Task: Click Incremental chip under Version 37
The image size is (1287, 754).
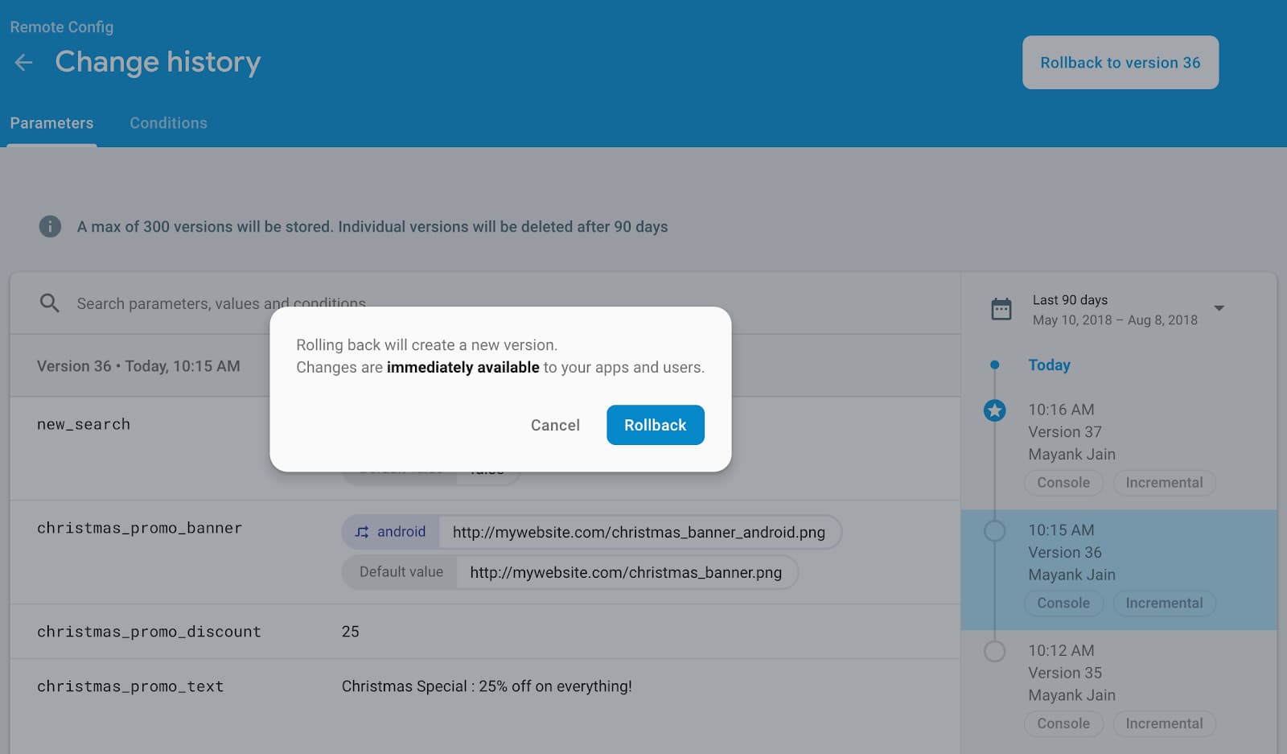Action: [x=1164, y=483]
